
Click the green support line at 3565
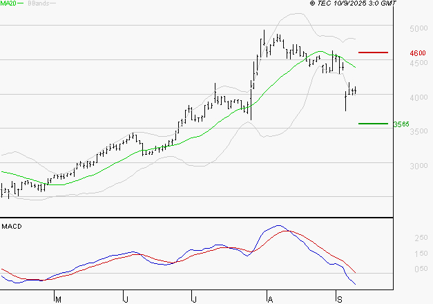(373, 124)
